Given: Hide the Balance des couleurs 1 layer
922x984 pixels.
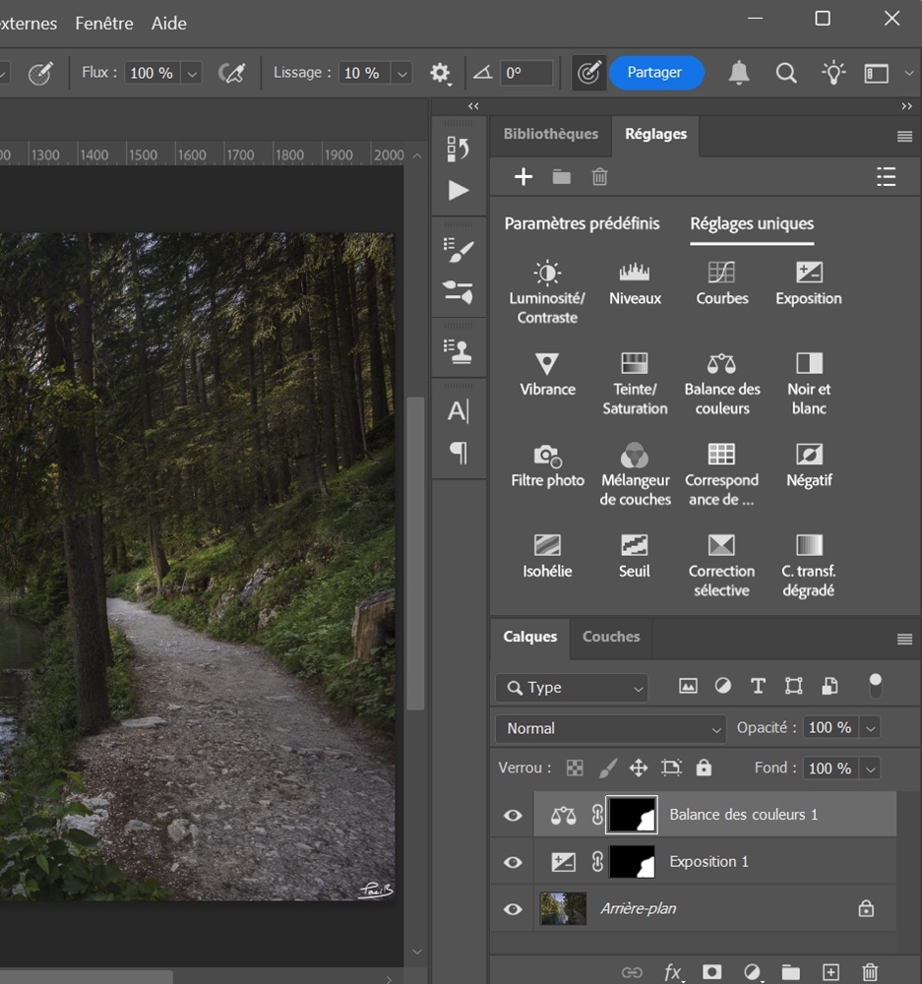Looking at the screenshot, I should 513,815.
